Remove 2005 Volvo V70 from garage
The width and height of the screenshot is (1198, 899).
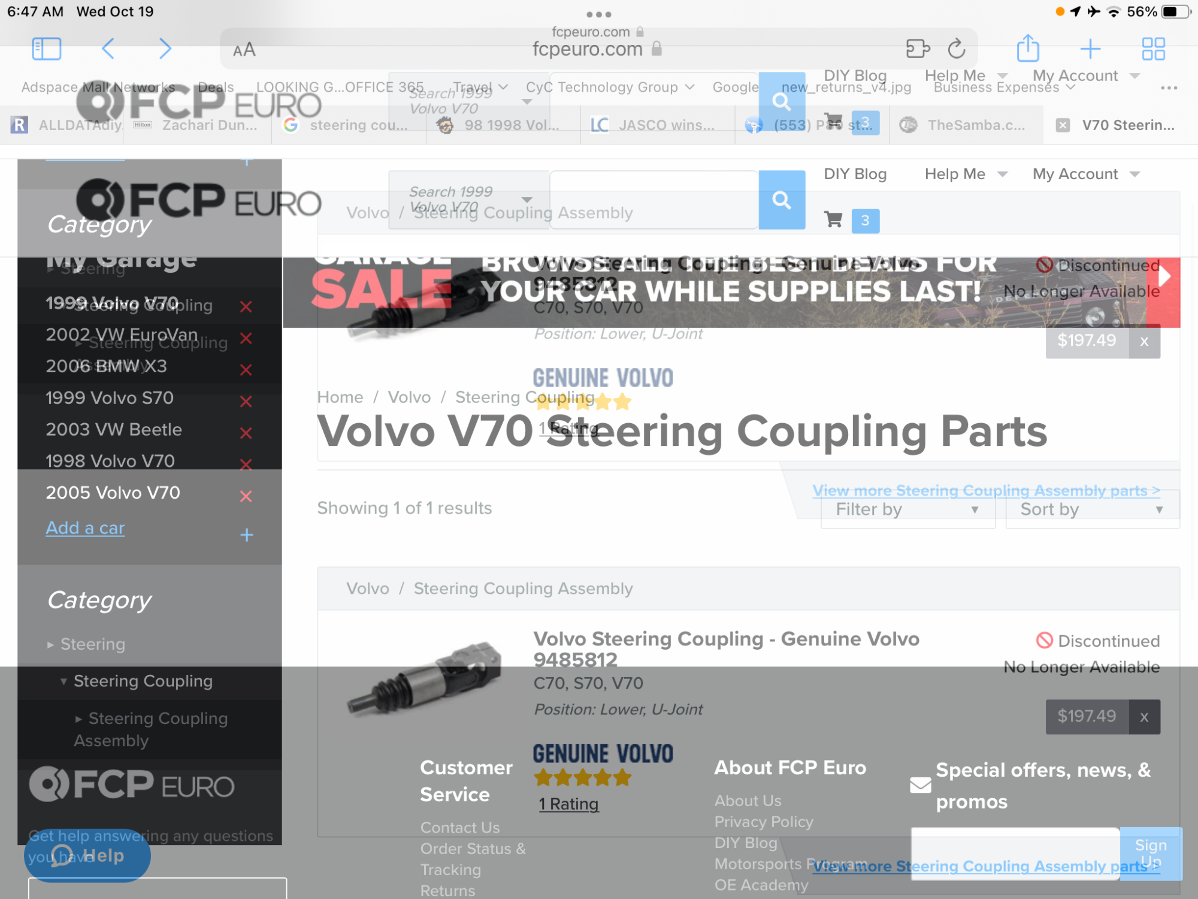[246, 496]
